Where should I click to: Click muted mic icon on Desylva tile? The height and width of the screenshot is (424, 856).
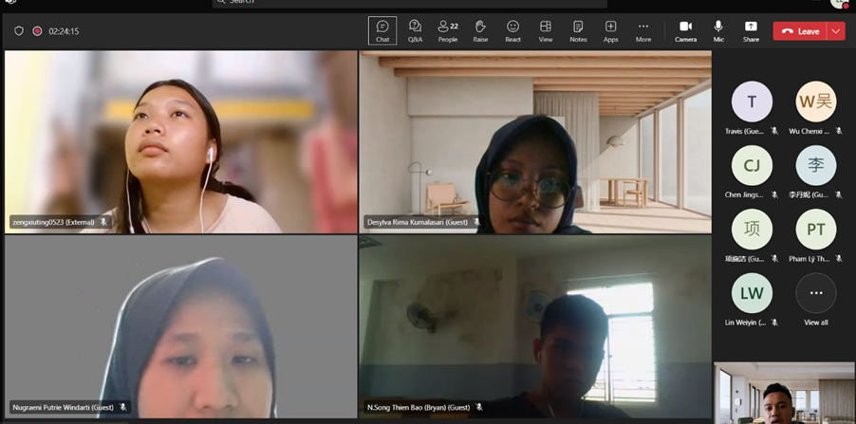point(477,222)
